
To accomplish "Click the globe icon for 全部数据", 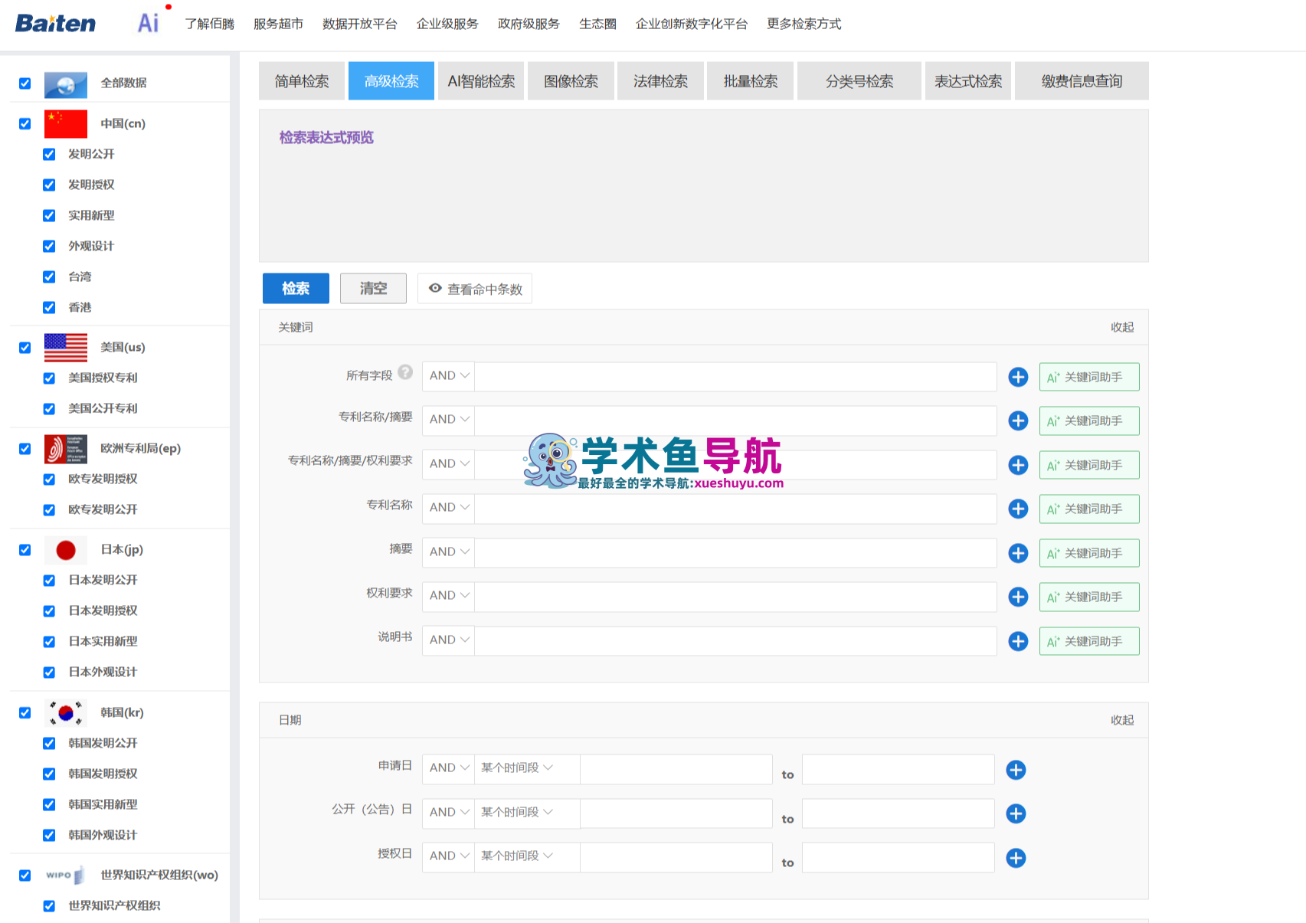I will (x=66, y=83).
